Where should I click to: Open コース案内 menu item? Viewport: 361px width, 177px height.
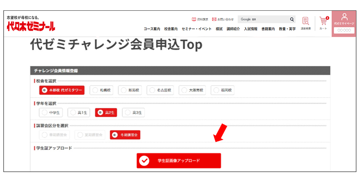[x=152, y=29]
